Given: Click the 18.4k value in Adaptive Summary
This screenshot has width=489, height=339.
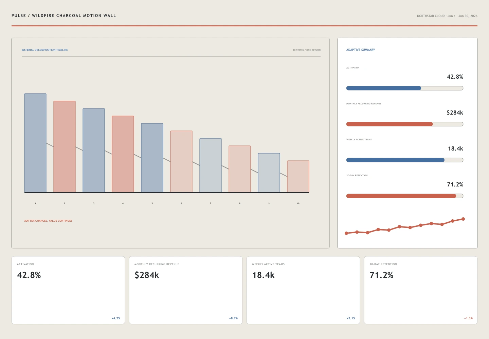Looking at the screenshot, I should coord(455,148).
